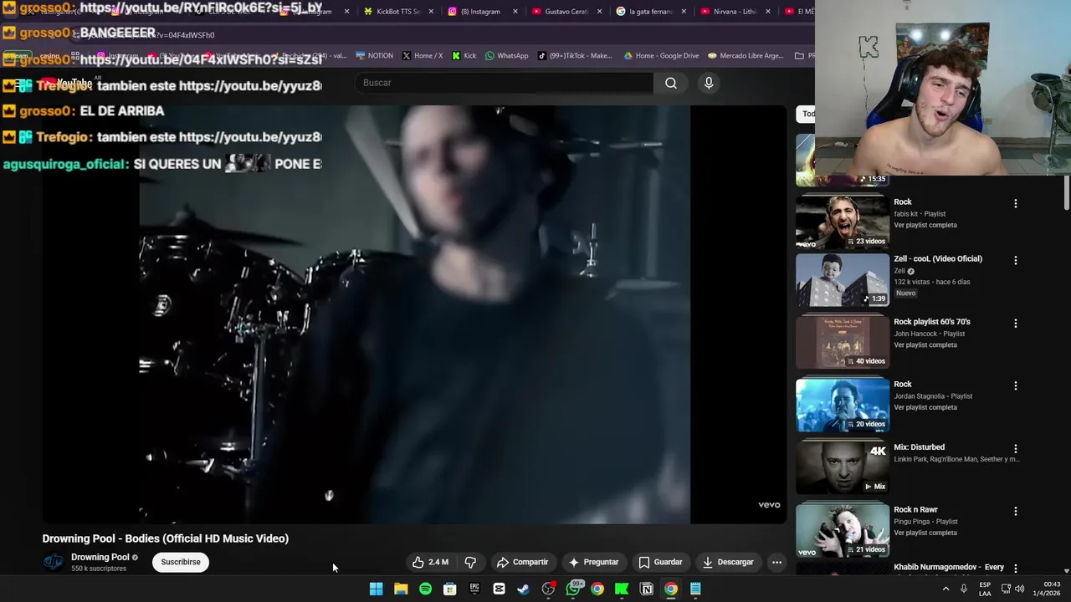Open Kick app icon in taskbar
The width and height of the screenshot is (1071, 602).
[622, 589]
